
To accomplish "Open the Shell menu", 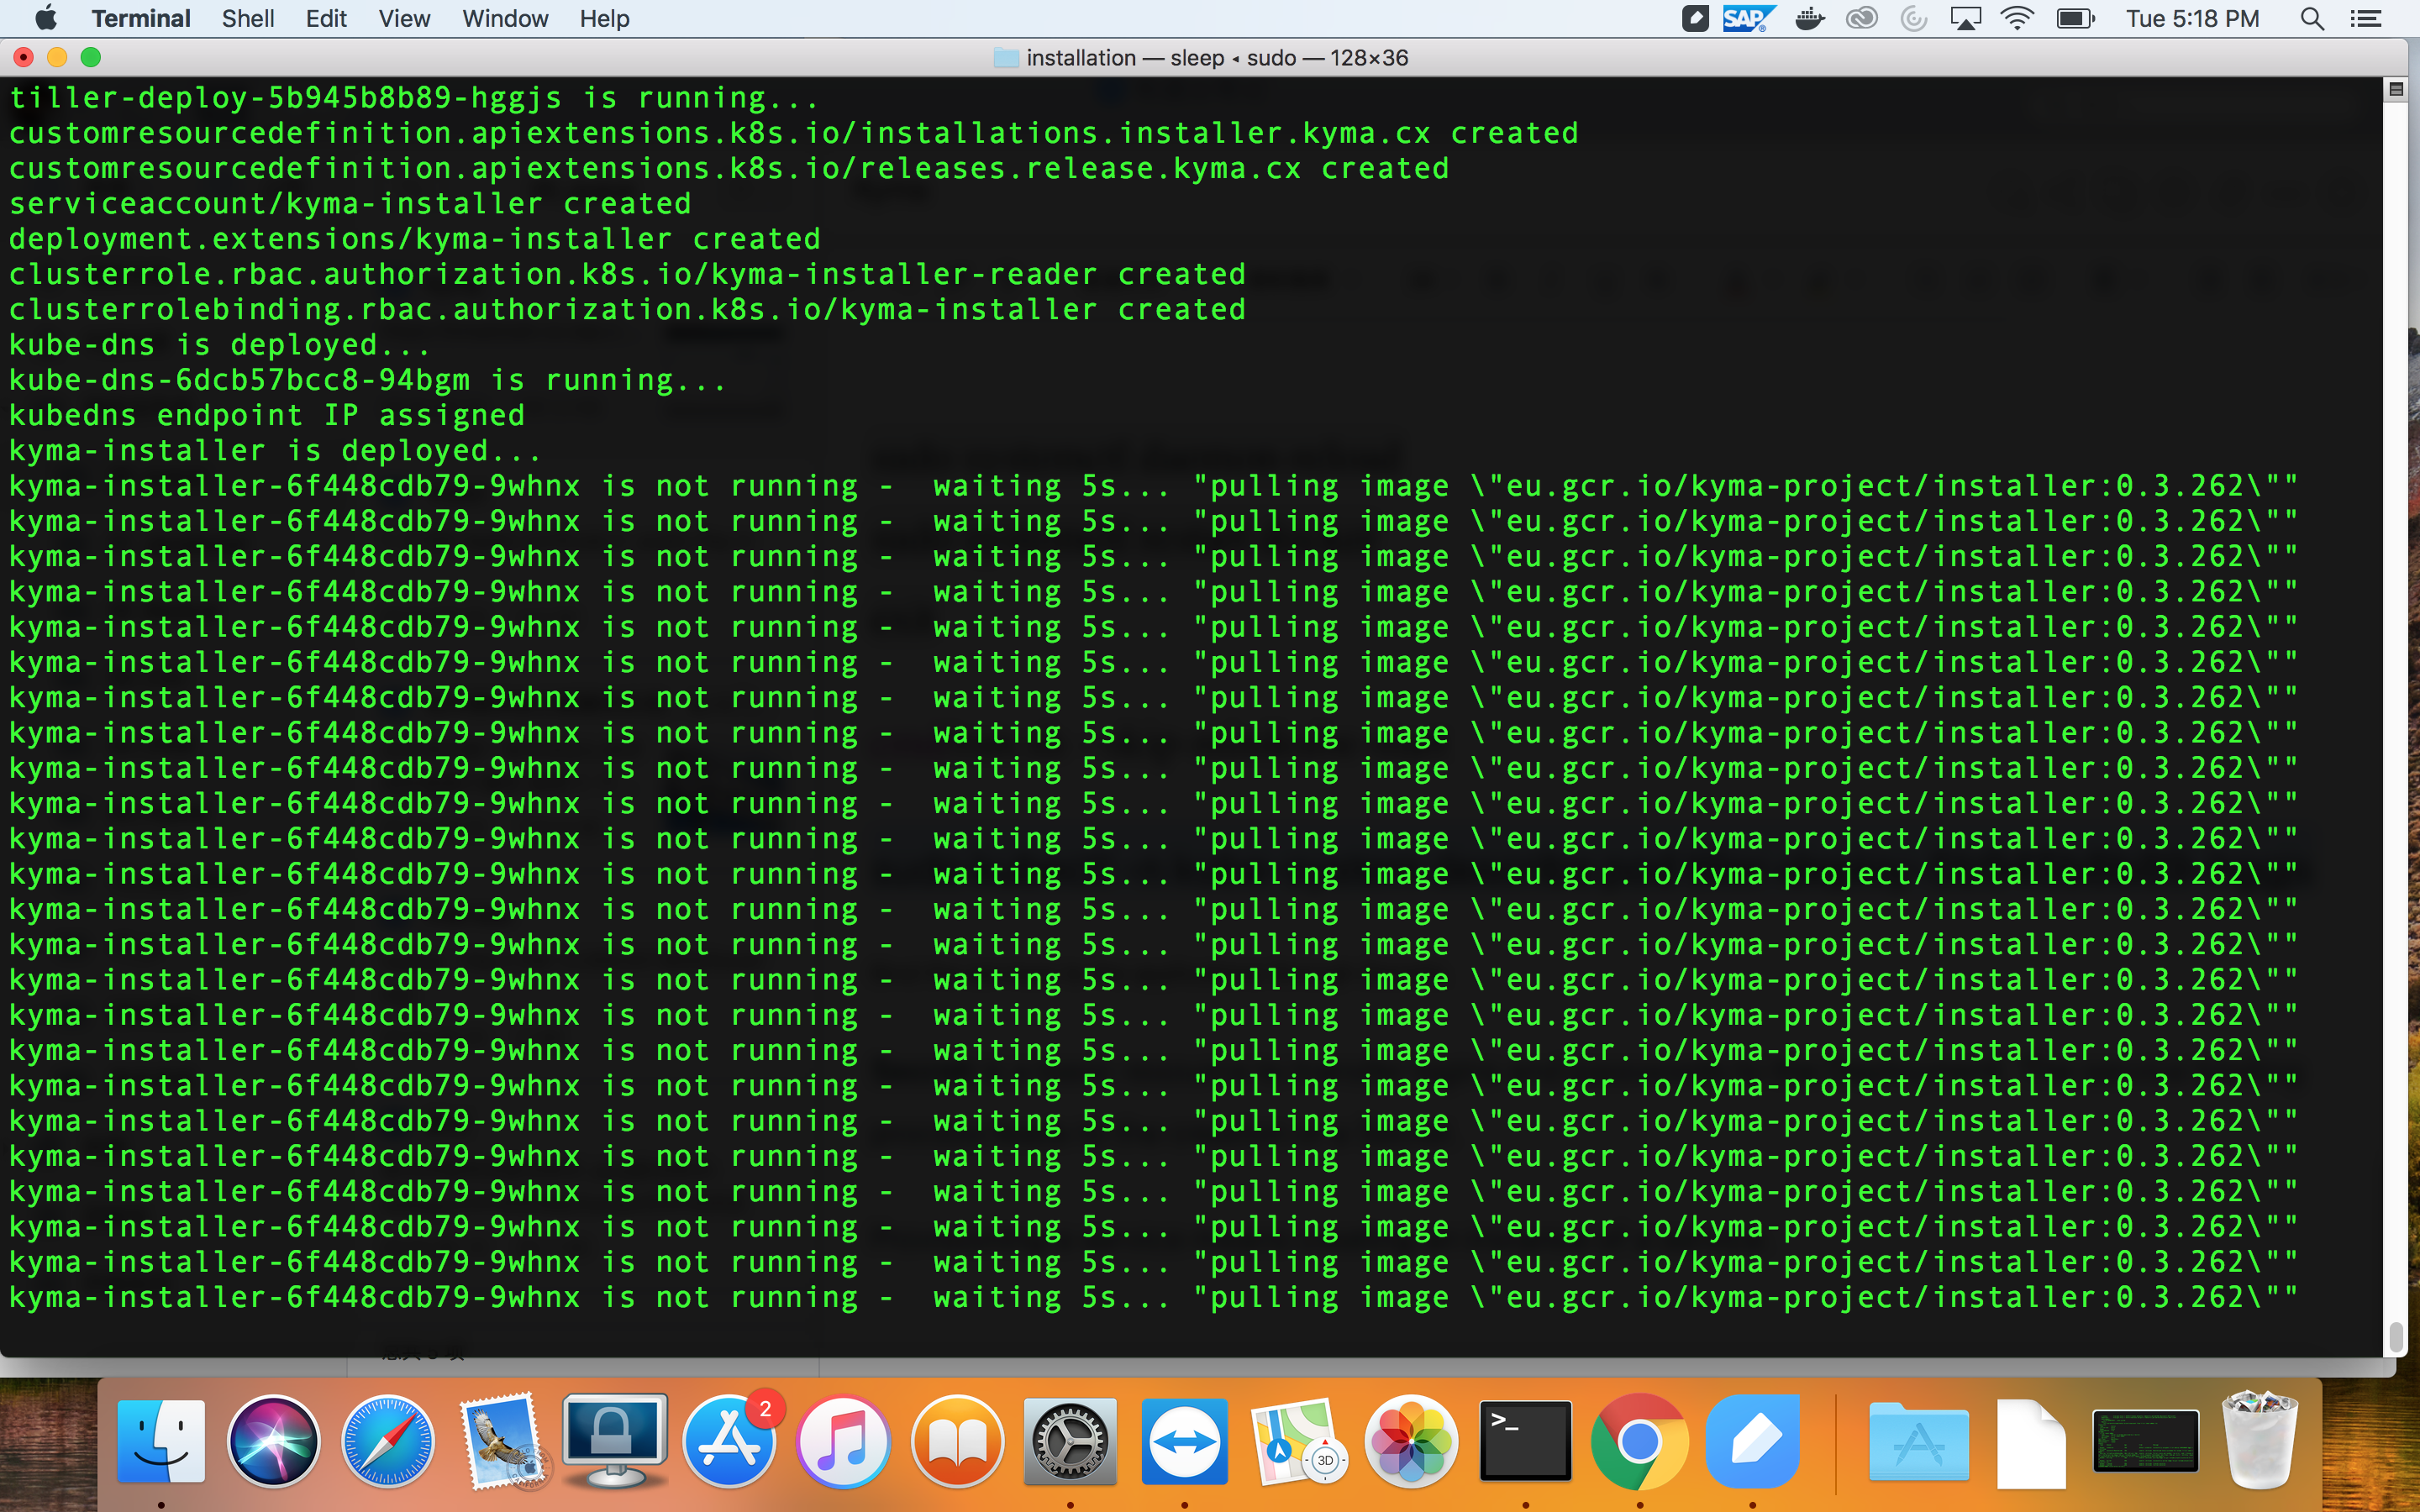I will [x=247, y=18].
